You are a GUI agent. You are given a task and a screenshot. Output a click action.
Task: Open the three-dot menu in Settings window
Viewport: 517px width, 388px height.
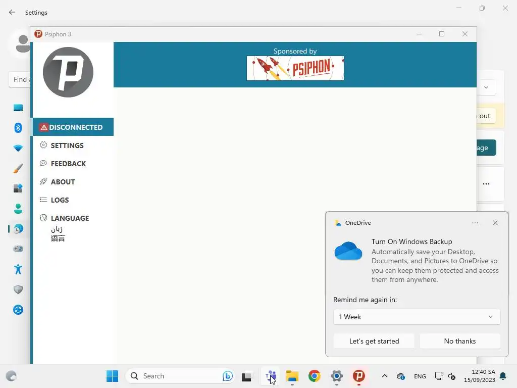tap(486, 184)
